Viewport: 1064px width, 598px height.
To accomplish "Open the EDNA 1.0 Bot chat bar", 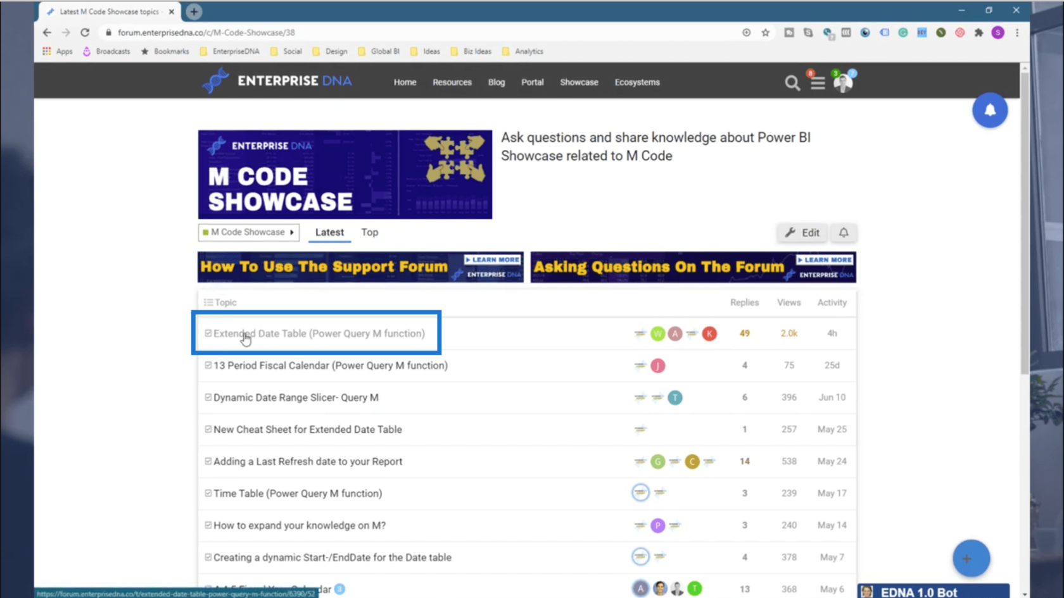I will tap(934, 592).
